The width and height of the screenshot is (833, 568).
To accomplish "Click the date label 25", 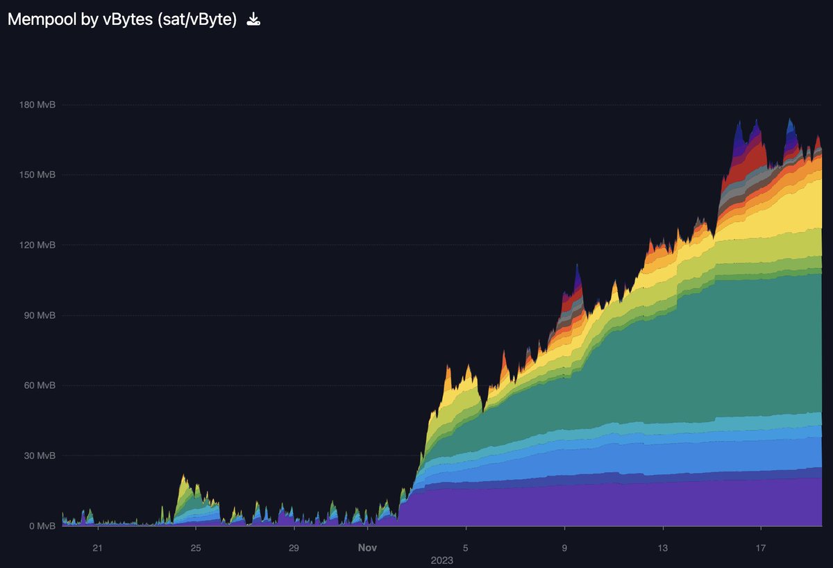I will [196, 548].
